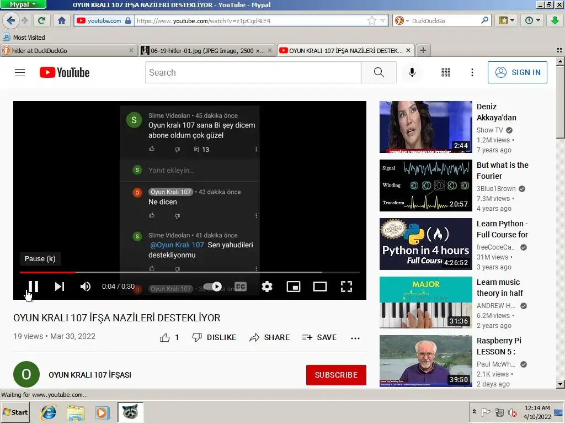This screenshot has width=565, height=424.
Task: Click the SIGN IN button
Action: click(x=518, y=72)
